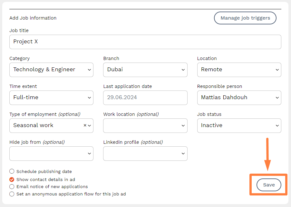This screenshot has width=291, height=207.
Task: Open the Linkedin profile dropdown
Action: tap(145, 153)
